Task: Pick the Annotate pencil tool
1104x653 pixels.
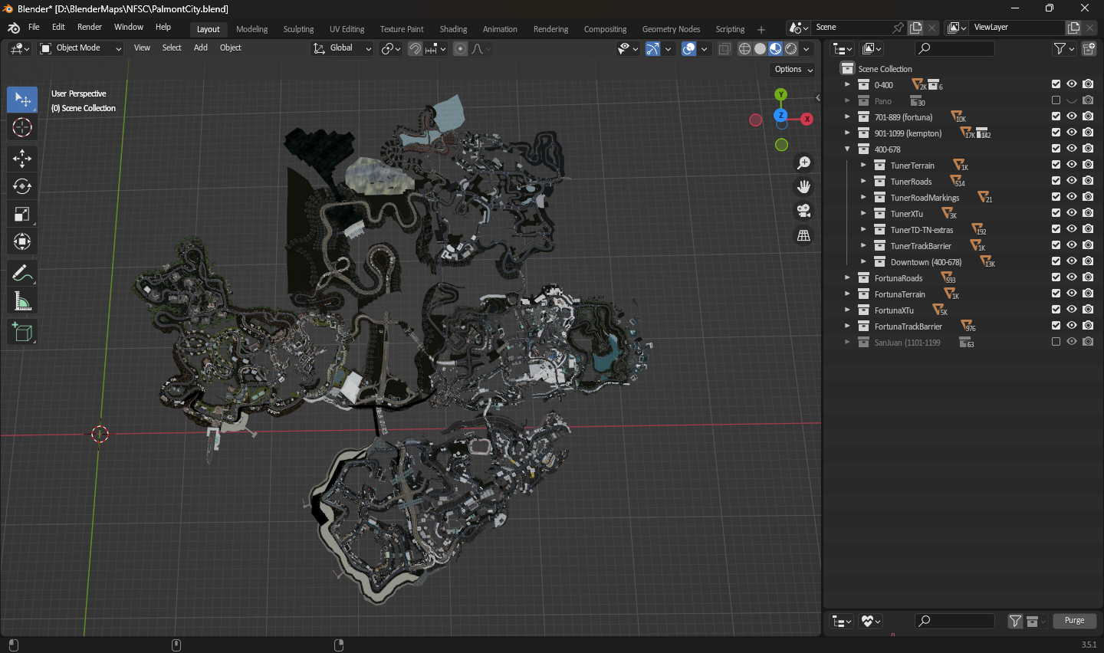Action: [x=22, y=273]
